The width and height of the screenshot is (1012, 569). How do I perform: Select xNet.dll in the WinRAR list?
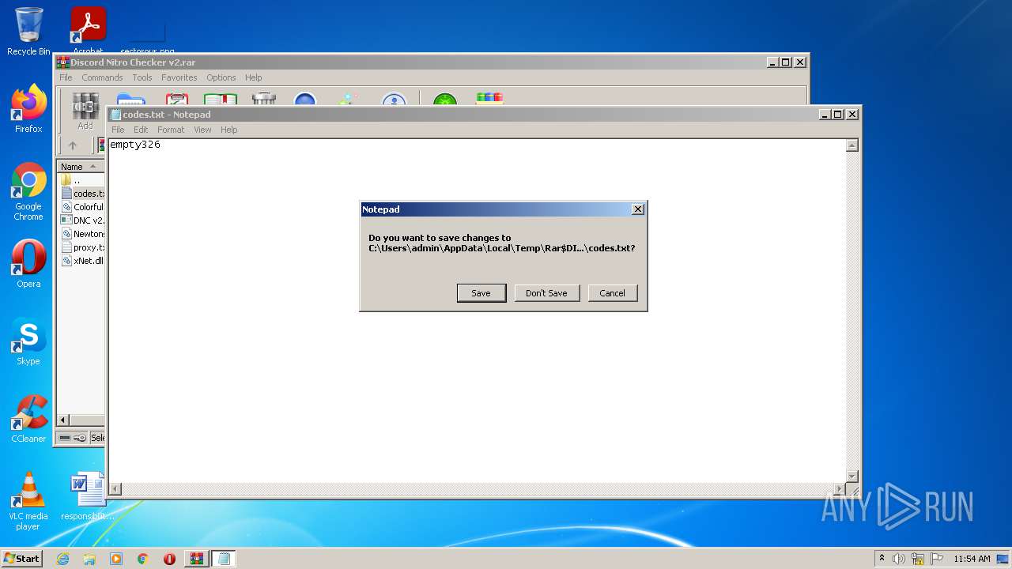pos(82,261)
